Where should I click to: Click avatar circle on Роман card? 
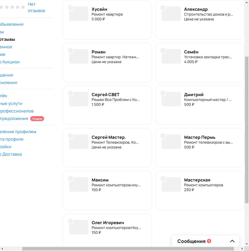pos(70,50)
